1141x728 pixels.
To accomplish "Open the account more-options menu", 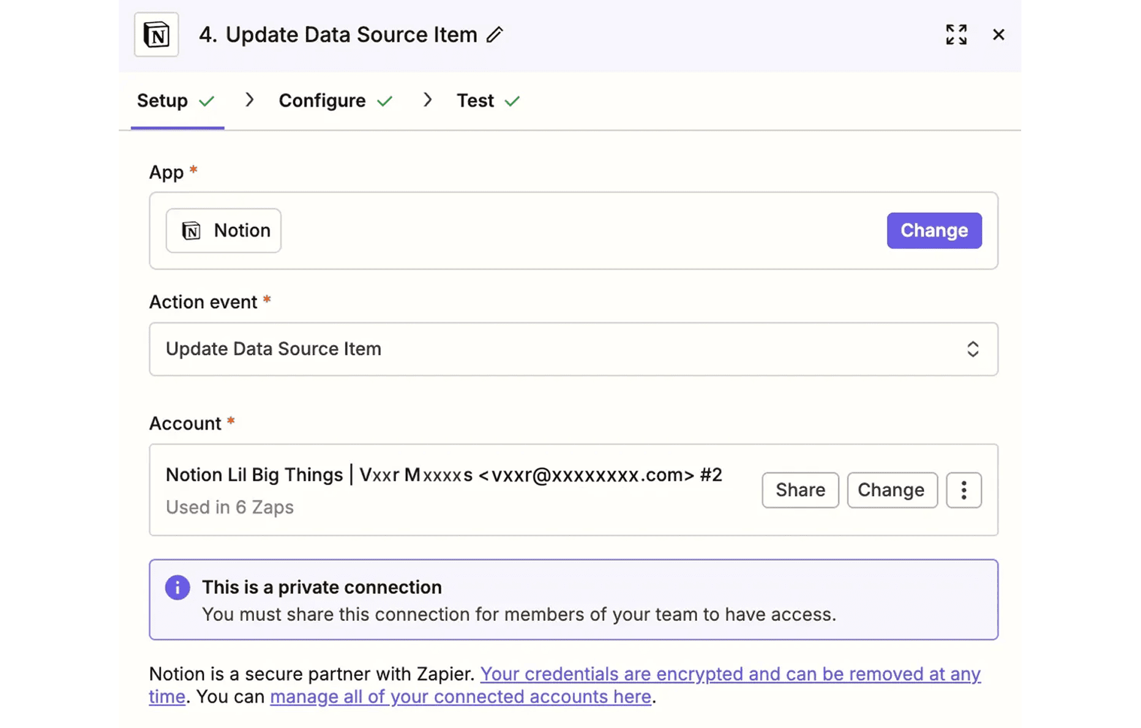I will 963,490.
